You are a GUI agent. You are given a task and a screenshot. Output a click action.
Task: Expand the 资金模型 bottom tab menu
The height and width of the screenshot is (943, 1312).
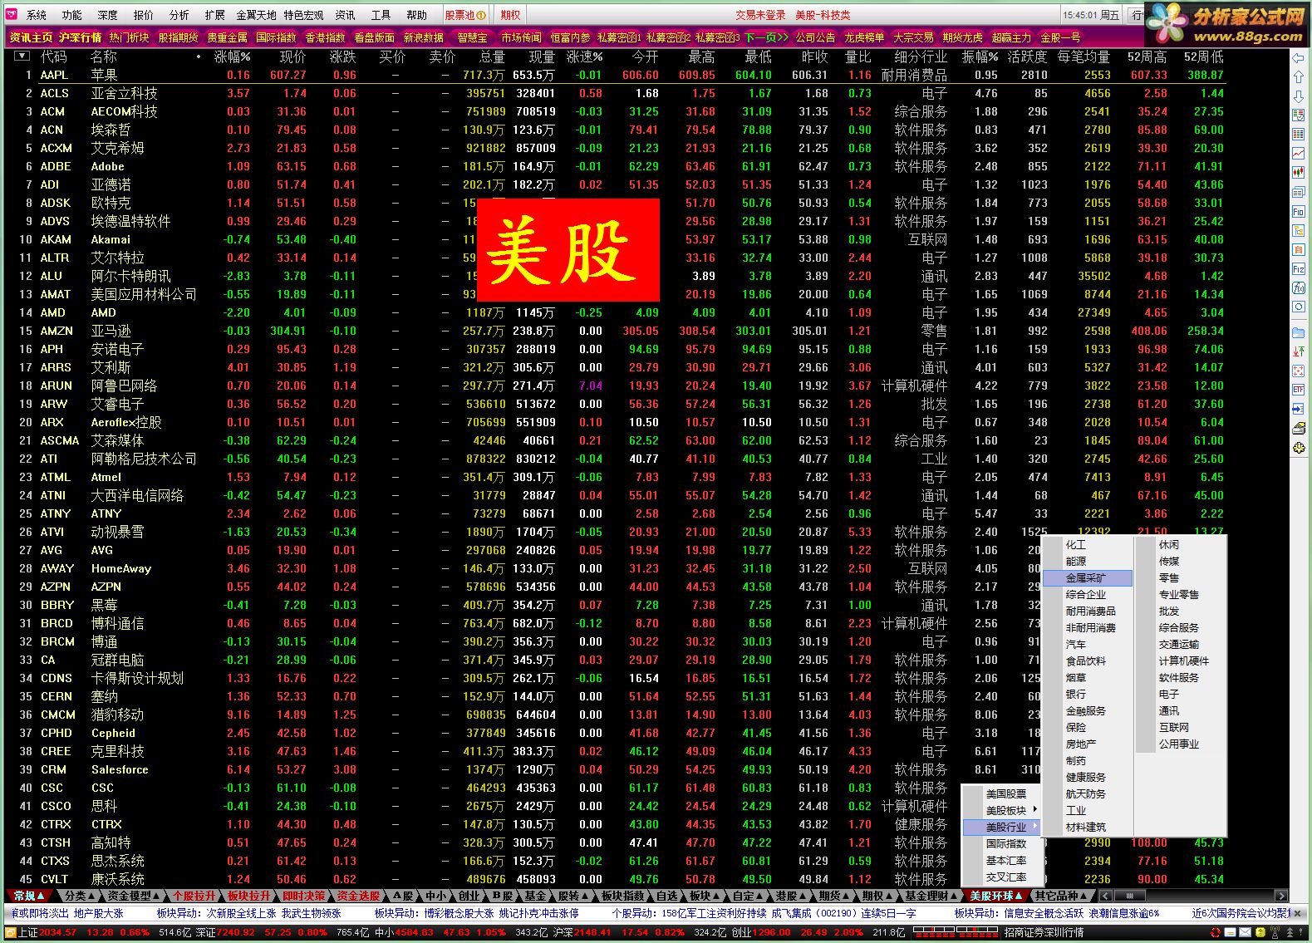134,896
